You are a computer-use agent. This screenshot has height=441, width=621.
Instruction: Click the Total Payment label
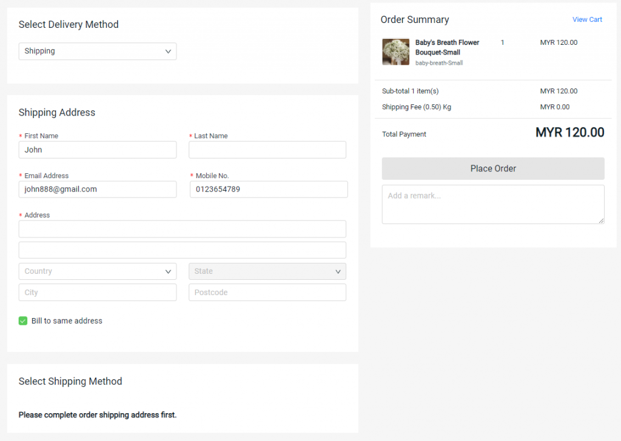tap(404, 134)
